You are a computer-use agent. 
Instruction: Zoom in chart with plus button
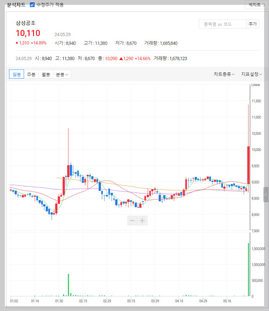click(142, 220)
